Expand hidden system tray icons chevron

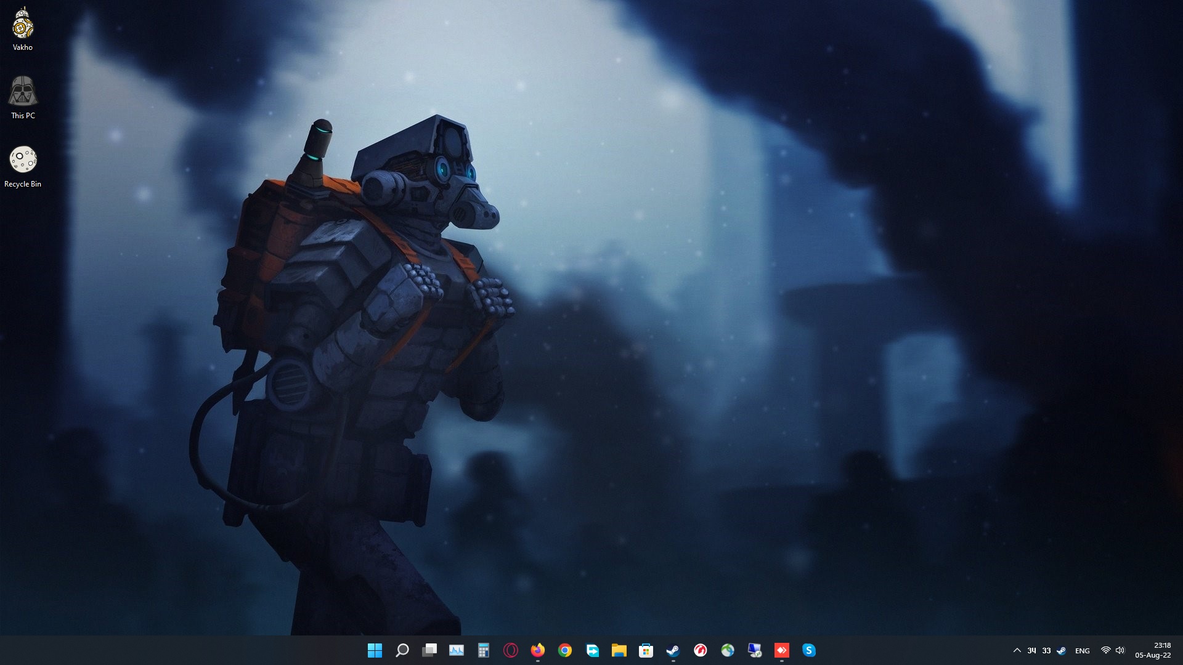[1017, 650]
